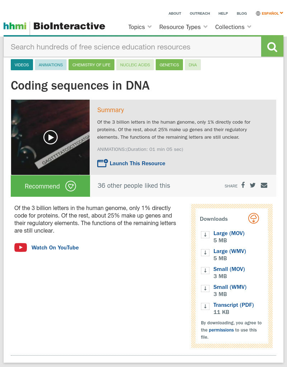287x367 pixels.
Task: Click the orange download cloud icon in Downloads
Action: pos(254,218)
